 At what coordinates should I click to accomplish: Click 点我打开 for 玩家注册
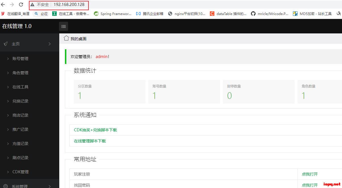(x=310, y=174)
